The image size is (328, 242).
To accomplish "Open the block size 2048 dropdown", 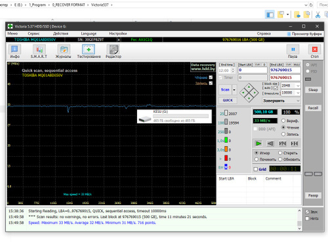I will click(298, 86).
